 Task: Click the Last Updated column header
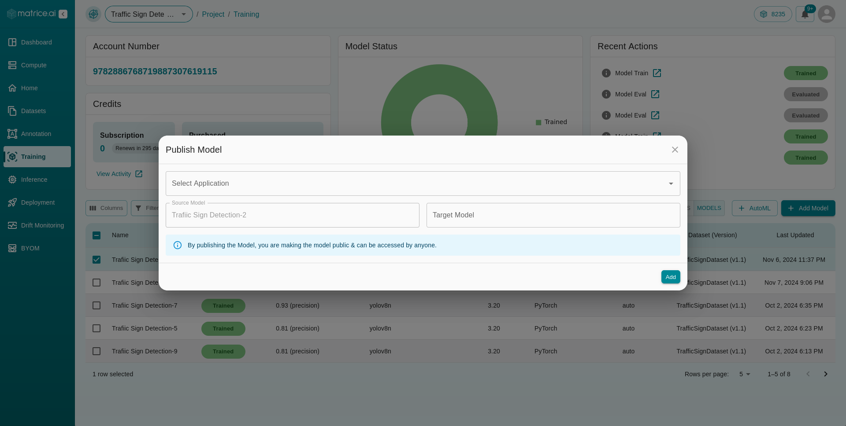click(795, 235)
